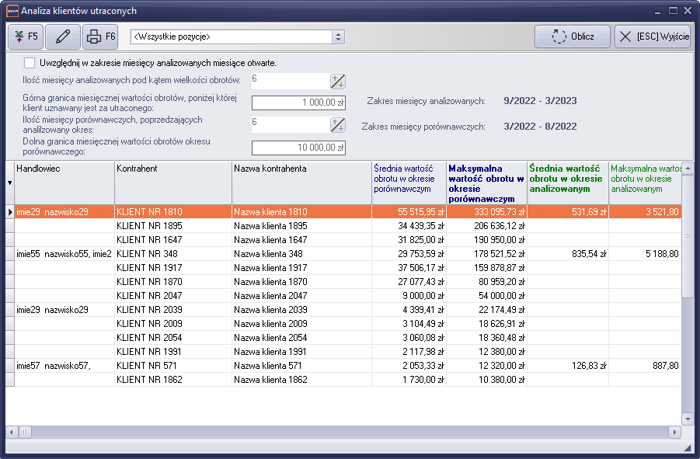Enable 'Uwzględnij w zakresie miesięcy' checkbox
Screen dimensions: 700x459
tap(30, 63)
